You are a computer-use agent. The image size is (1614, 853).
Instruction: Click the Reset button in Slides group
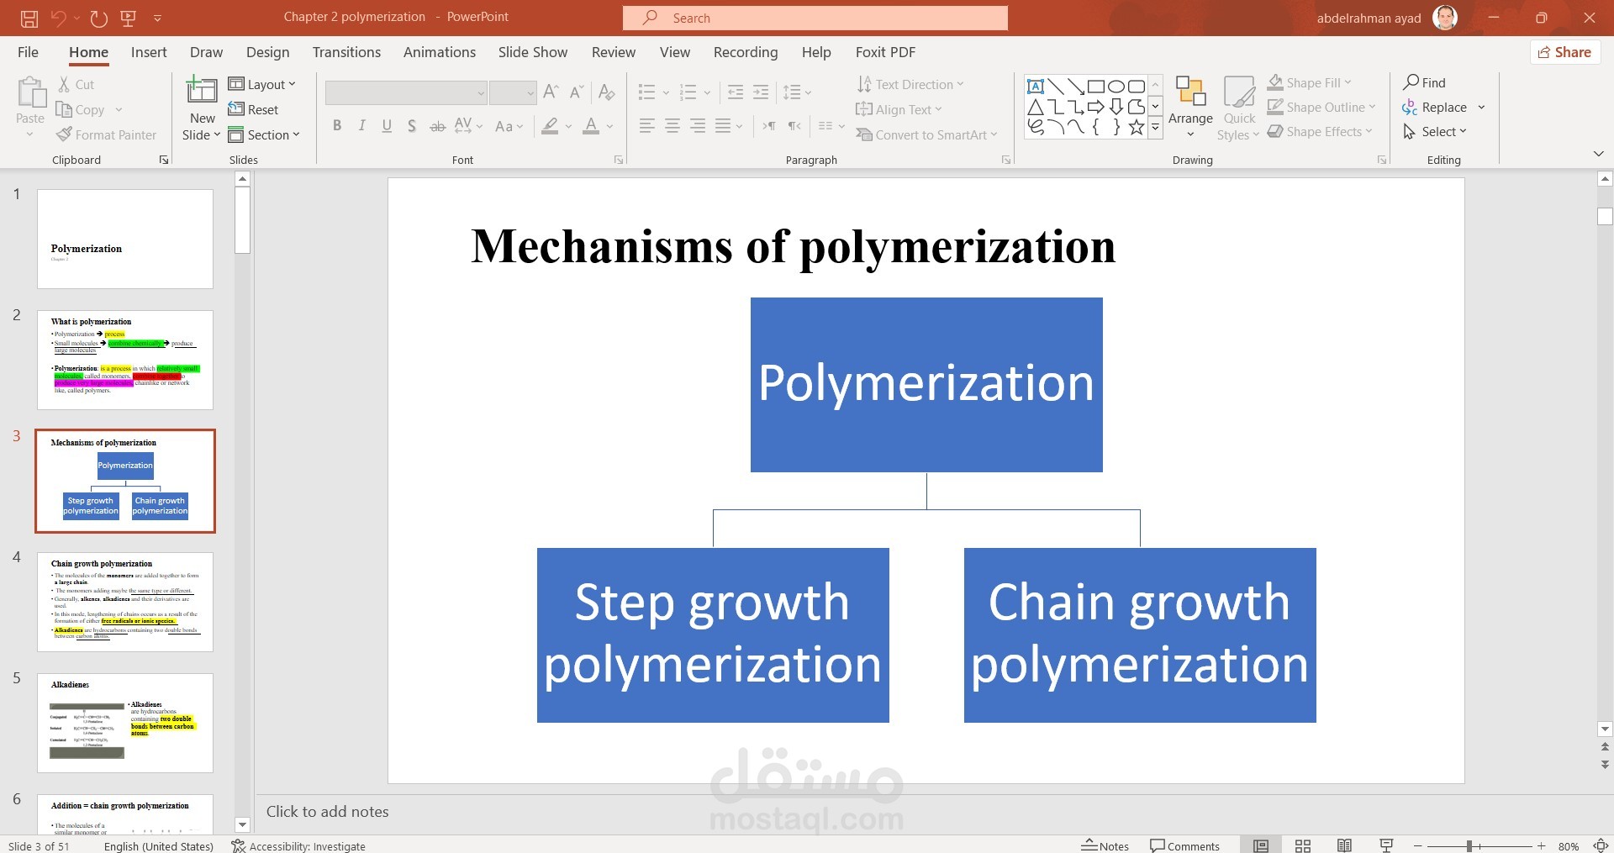click(x=255, y=109)
